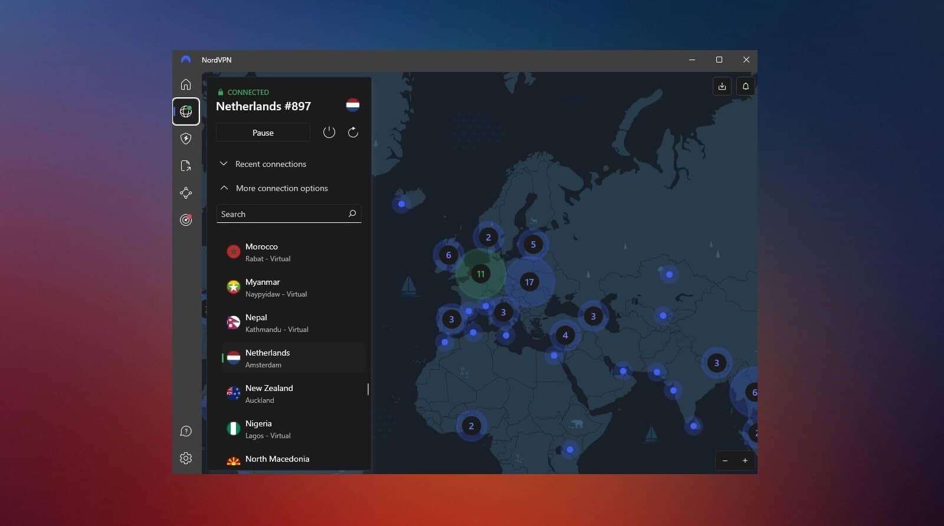Select Morocco Rabat - Virtual server
Image resolution: width=944 pixels, height=526 pixels.
pos(293,252)
